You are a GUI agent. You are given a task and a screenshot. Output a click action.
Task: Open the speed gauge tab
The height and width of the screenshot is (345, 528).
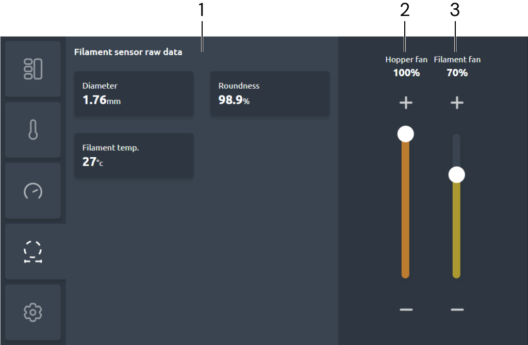click(33, 191)
